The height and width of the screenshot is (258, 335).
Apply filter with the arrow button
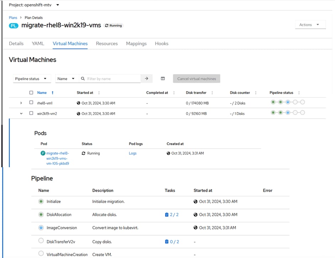click(147, 79)
